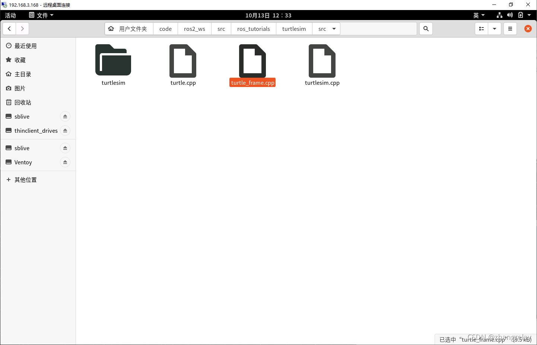
Task: Navigate to 用户文件夹 home breadcrumb
Action: tap(129, 29)
